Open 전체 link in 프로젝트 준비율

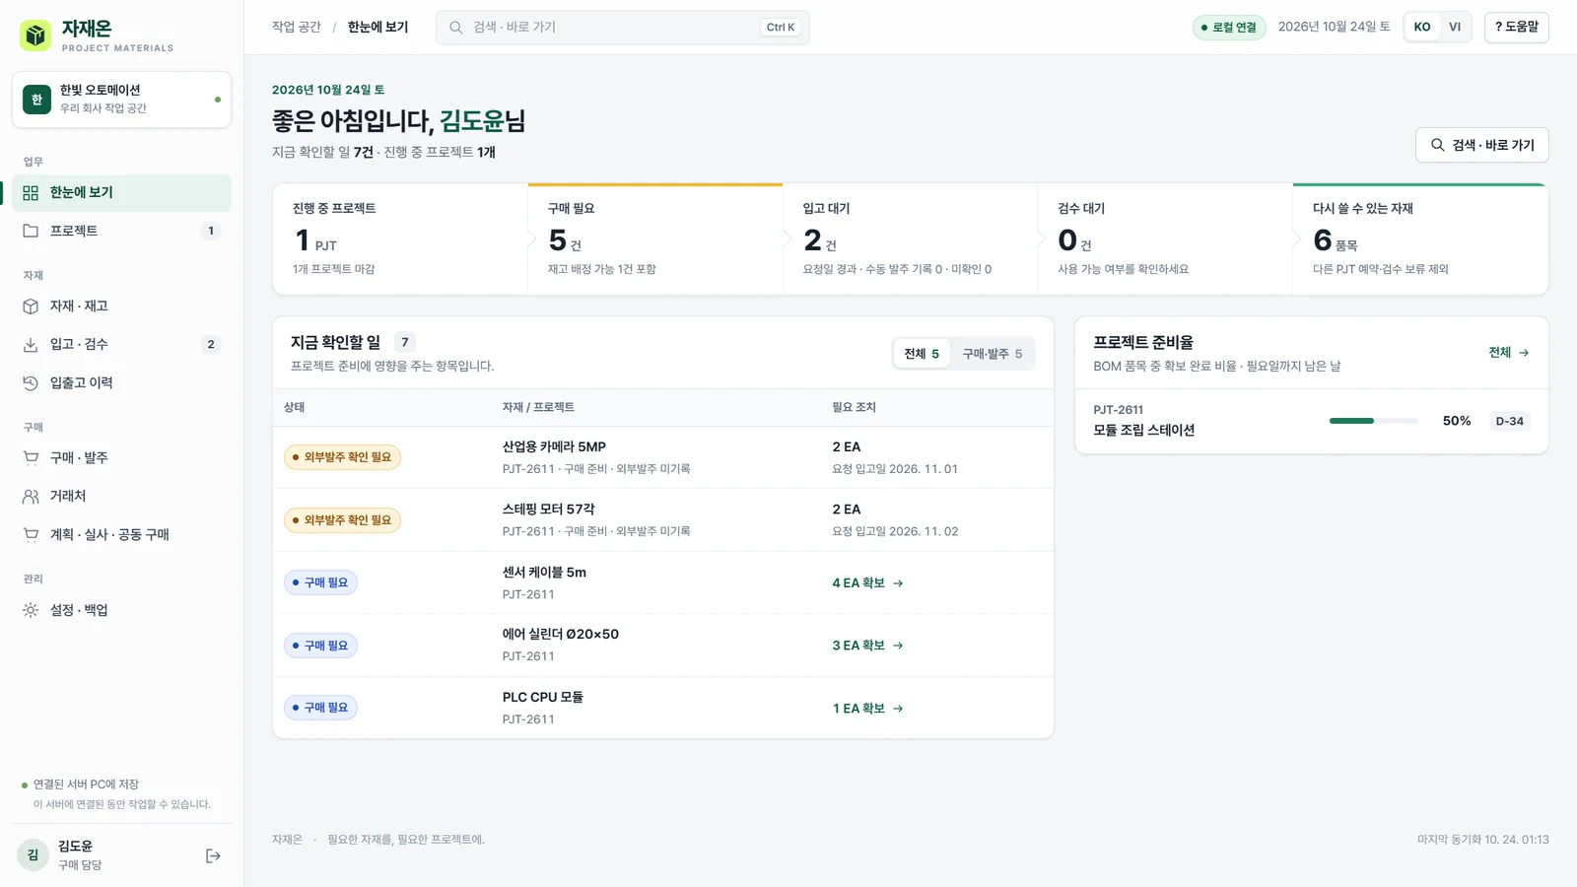coord(1509,353)
